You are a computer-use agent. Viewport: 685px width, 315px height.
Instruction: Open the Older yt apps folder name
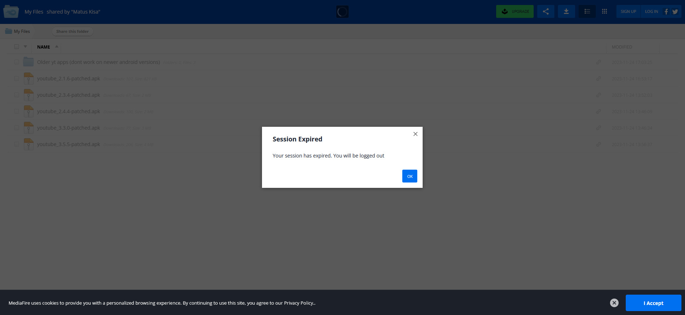[x=99, y=62]
